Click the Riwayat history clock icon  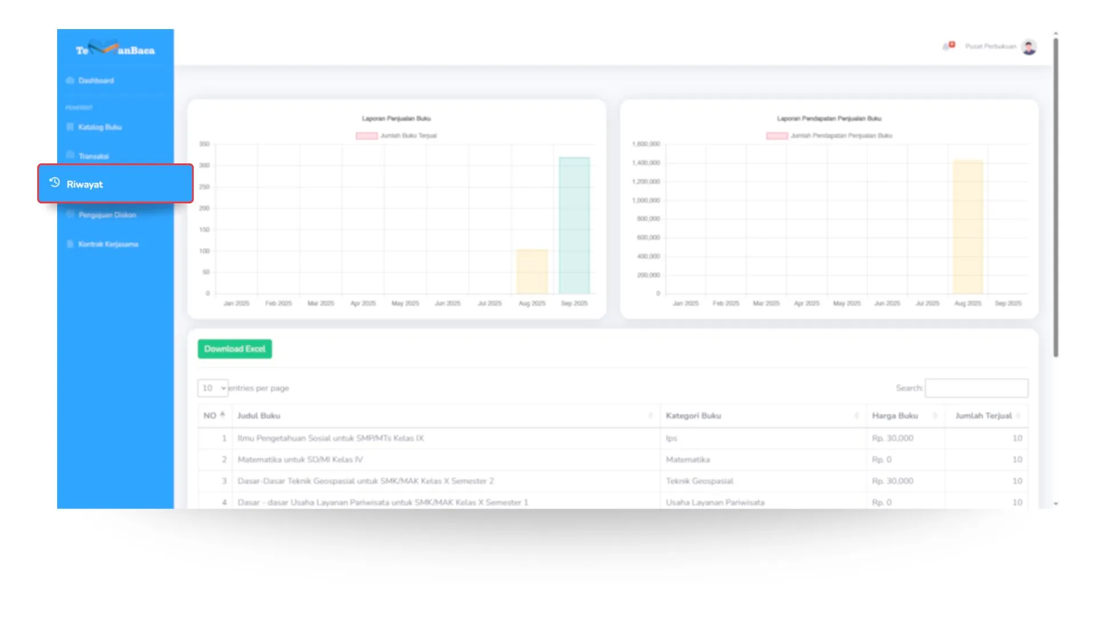click(55, 183)
